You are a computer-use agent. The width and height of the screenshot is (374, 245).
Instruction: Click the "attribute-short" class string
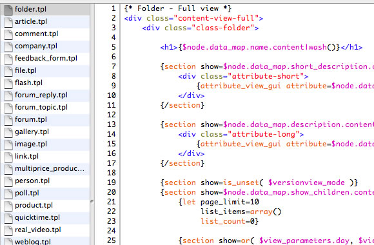pos(266,76)
